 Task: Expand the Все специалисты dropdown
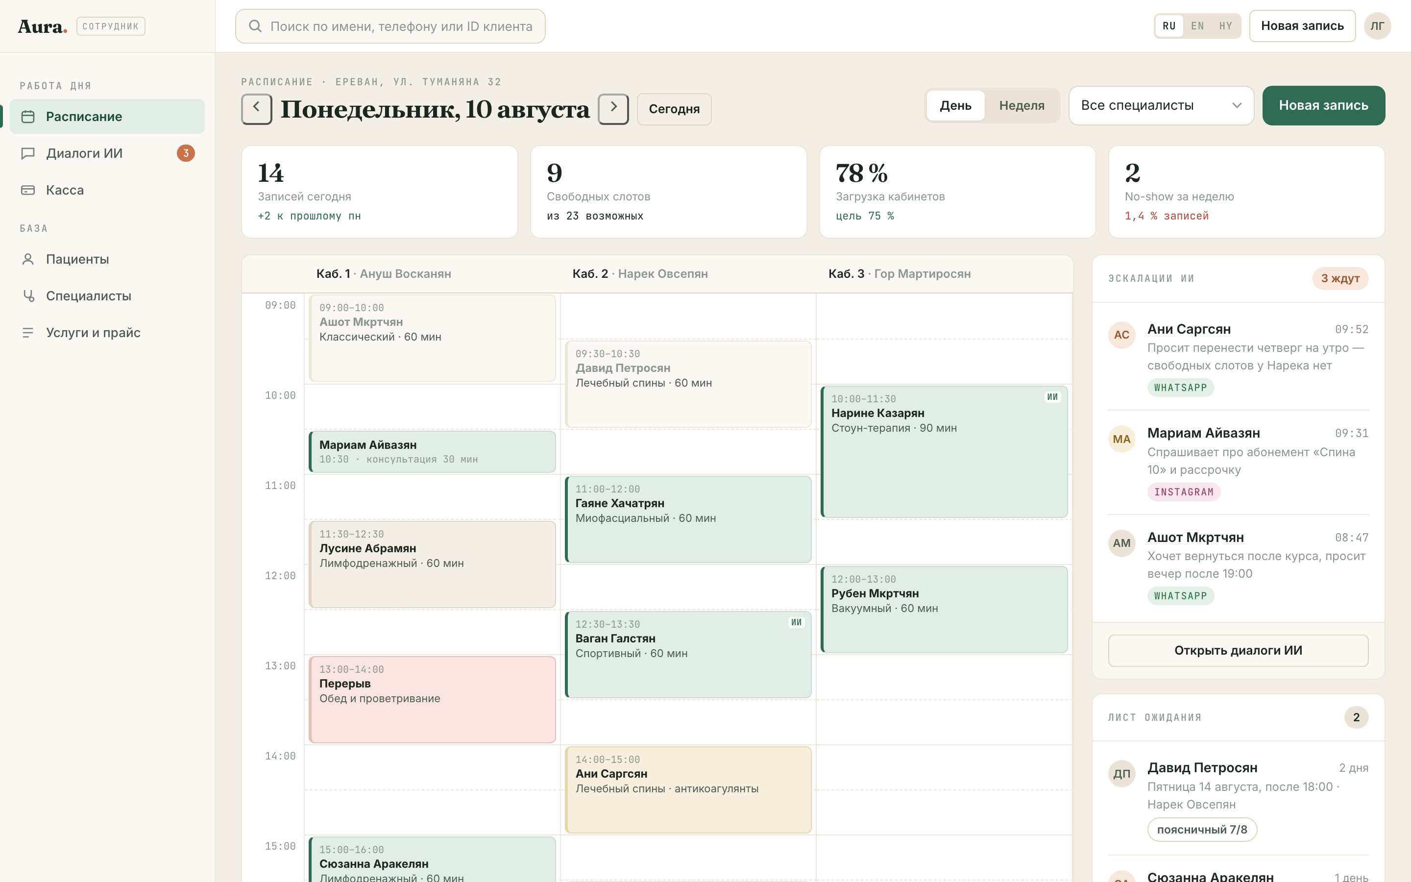[x=1161, y=105]
